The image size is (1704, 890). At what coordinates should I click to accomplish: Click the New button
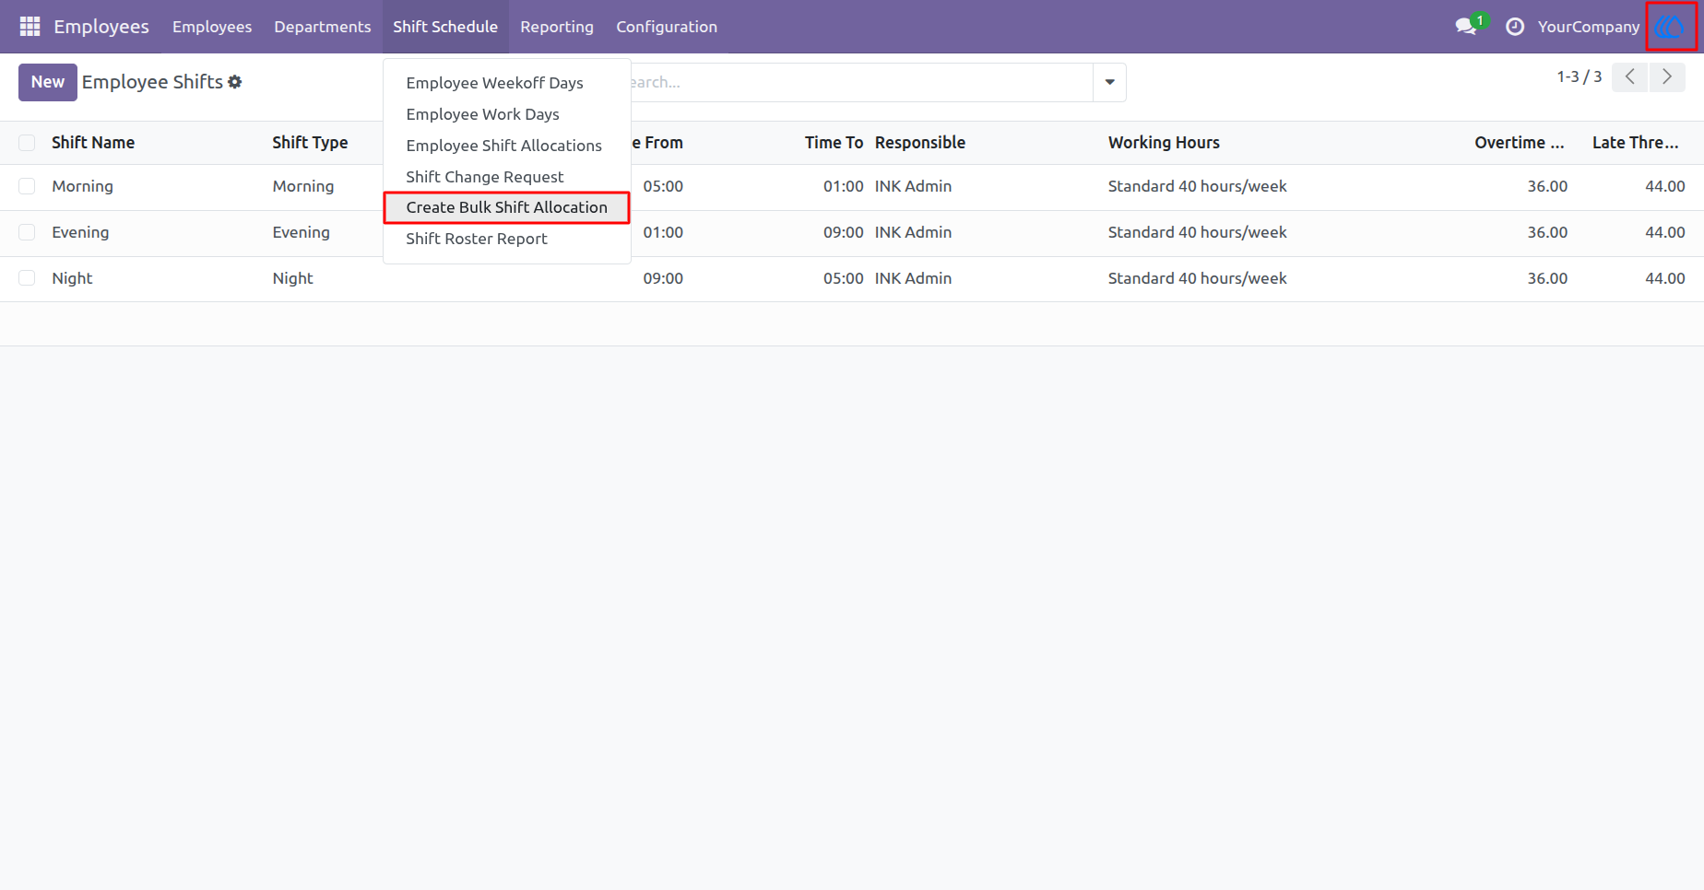(48, 82)
